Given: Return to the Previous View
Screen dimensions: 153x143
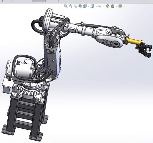Looking at the screenshot, I should pyautogui.click(x=75, y=6).
